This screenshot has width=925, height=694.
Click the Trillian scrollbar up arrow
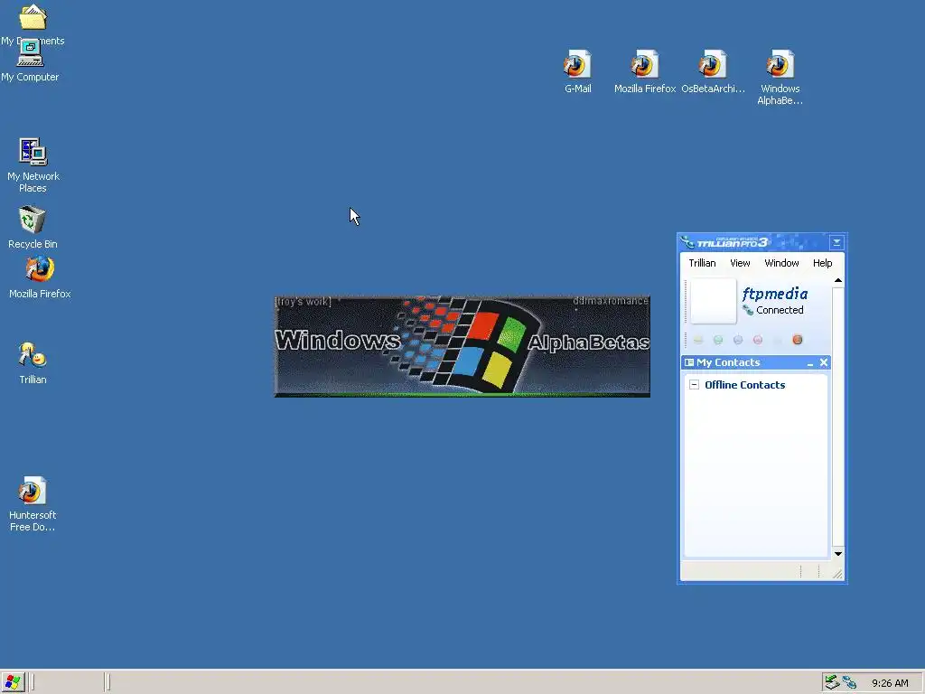pyautogui.click(x=837, y=280)
